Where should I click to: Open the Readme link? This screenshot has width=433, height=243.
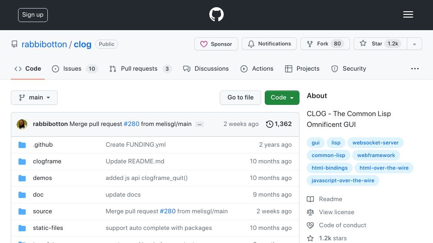(331, 199)
